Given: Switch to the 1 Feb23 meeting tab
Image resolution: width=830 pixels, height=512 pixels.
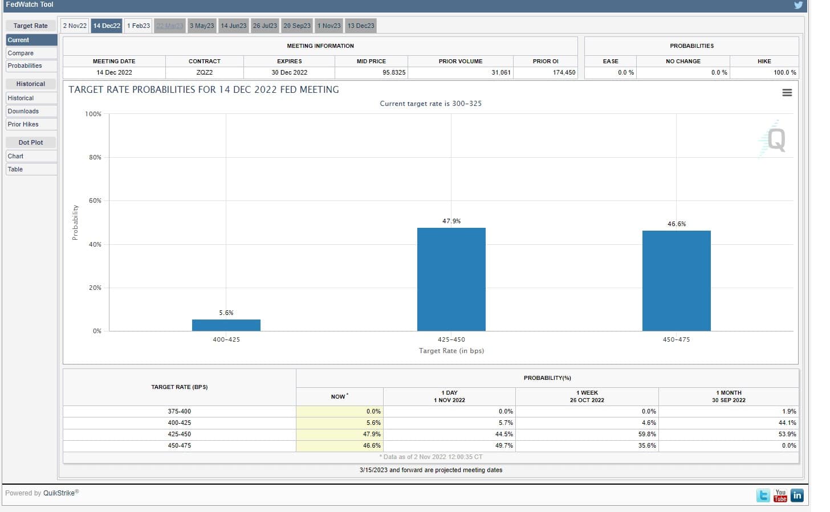Looking at the screenshot, I should point(139,26).
